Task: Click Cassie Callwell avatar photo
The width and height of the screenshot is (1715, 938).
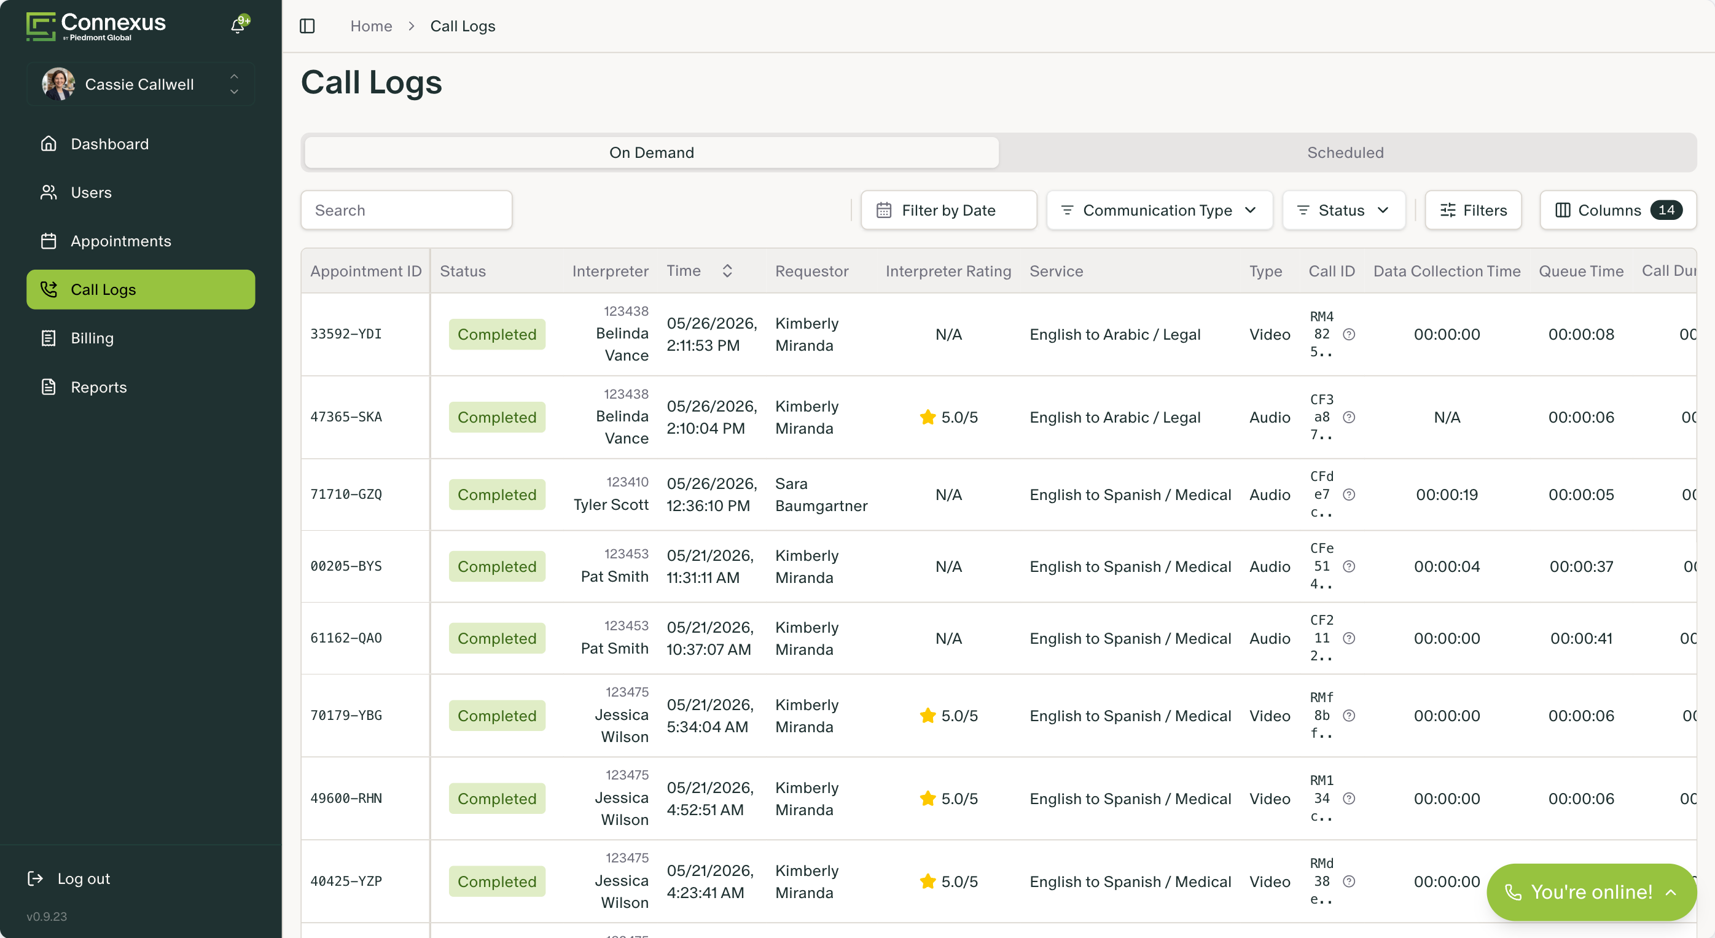Action: 58,84
